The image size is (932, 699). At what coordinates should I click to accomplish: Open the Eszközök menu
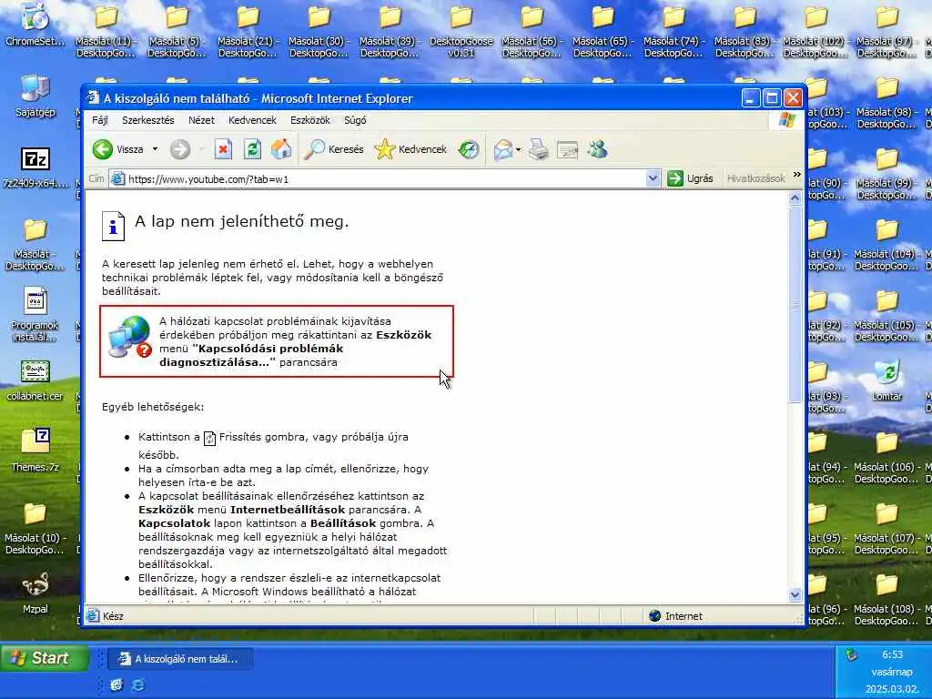point(310,120)
